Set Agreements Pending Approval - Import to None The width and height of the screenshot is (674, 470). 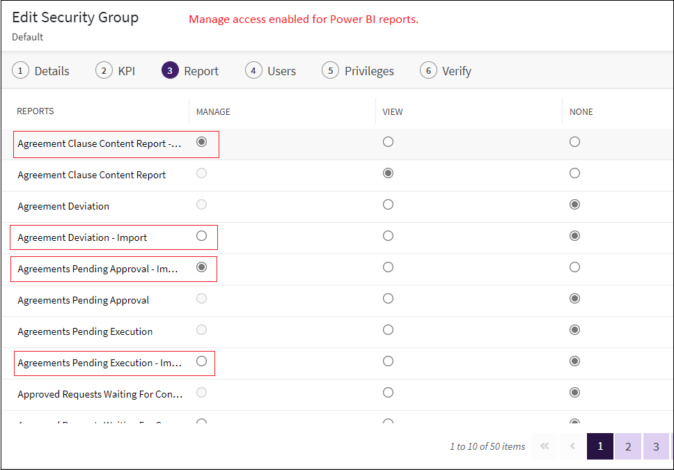tap(574, 267)
